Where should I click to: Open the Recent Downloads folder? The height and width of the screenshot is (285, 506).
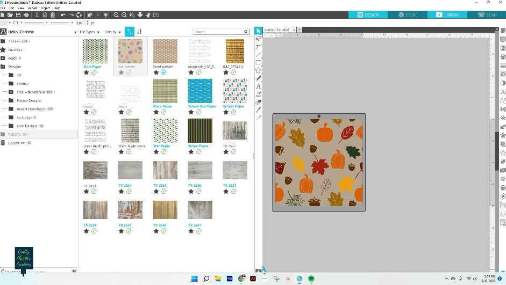click(x=31, y=109)
